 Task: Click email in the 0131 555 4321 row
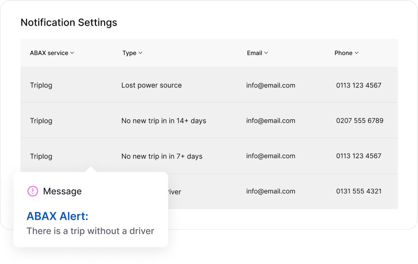coord(271,191)
